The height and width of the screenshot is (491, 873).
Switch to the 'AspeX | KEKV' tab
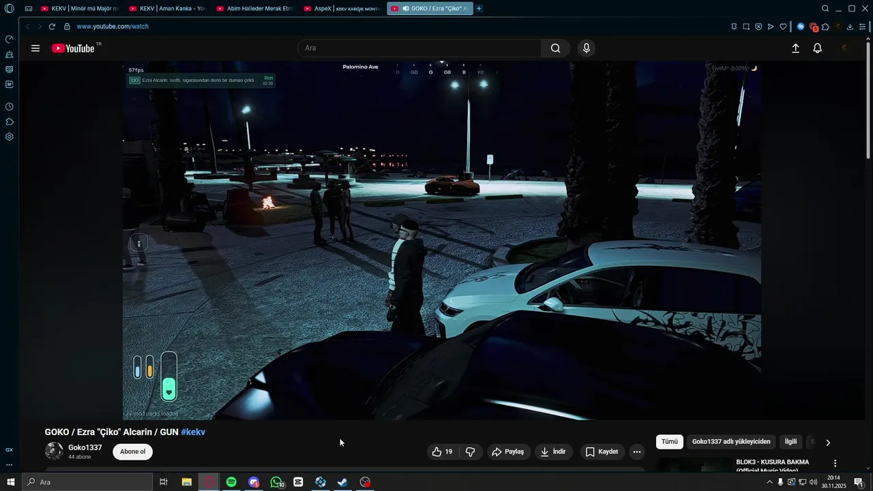[x=342, y=9]
